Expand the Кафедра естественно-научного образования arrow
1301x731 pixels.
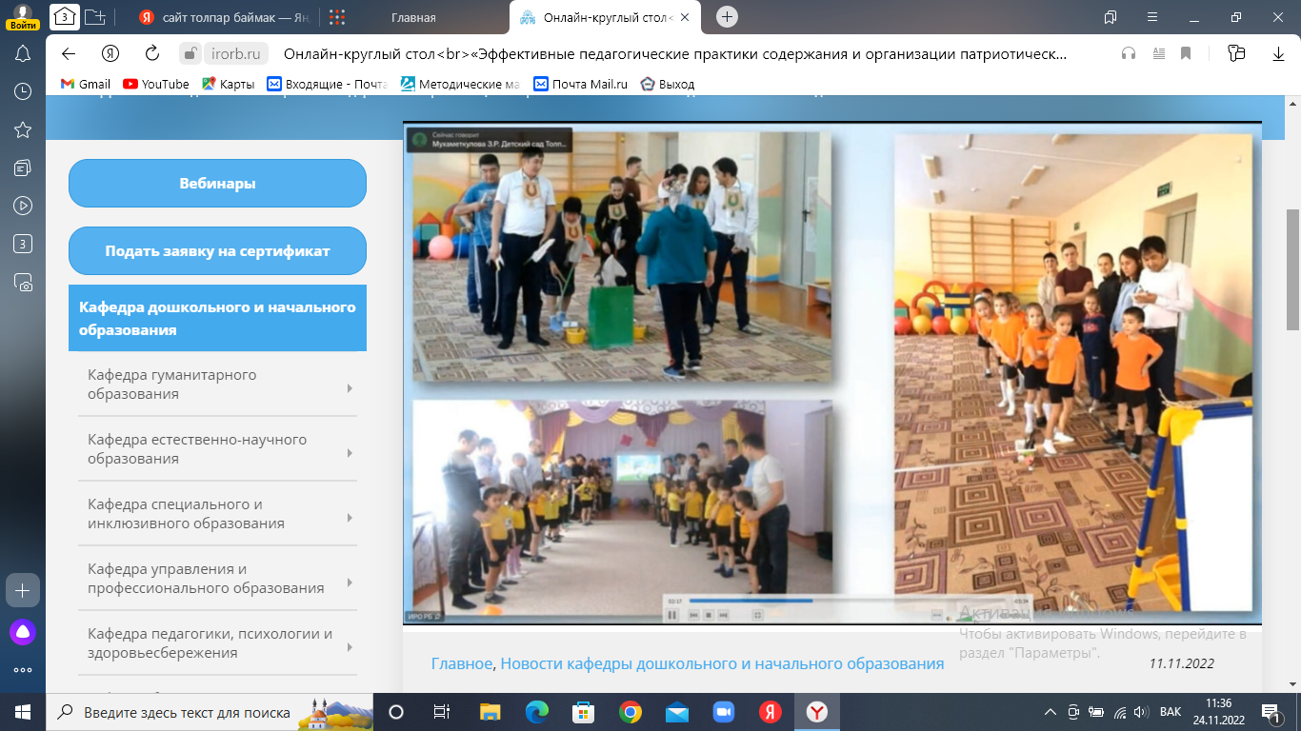click(350, 453)
